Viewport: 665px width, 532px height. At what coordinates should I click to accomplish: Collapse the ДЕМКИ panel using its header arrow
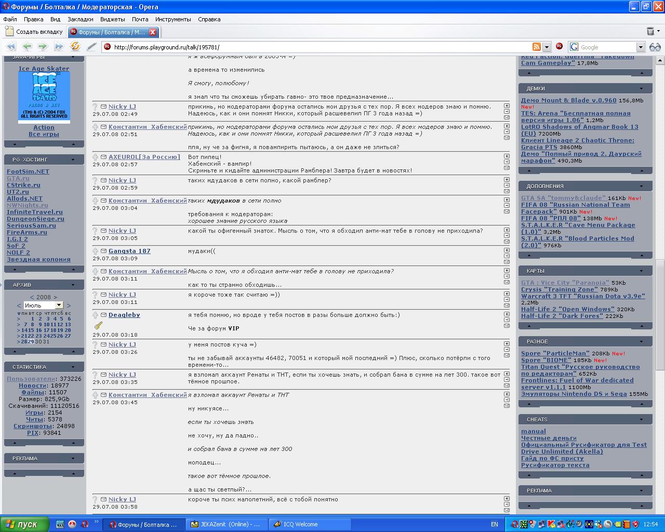point(641,88)
